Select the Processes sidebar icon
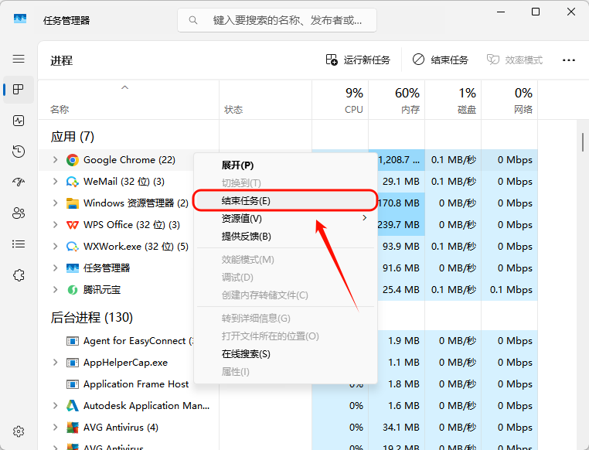The image size is (589, 450). 19,90
